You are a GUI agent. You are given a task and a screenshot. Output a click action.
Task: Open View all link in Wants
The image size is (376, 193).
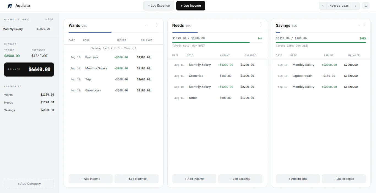(130, 48)
